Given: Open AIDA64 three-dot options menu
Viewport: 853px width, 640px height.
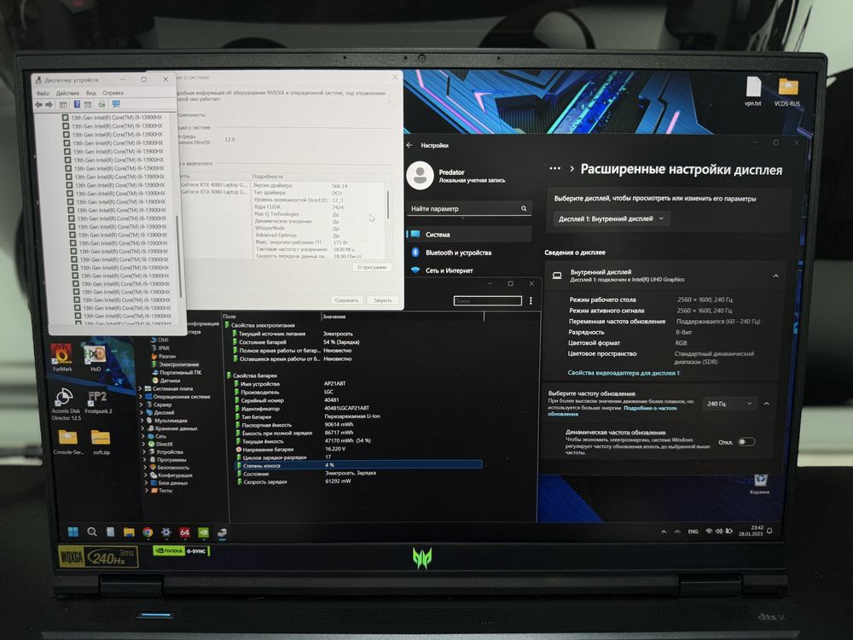Looking at the screenshot, I should [531, 300].
